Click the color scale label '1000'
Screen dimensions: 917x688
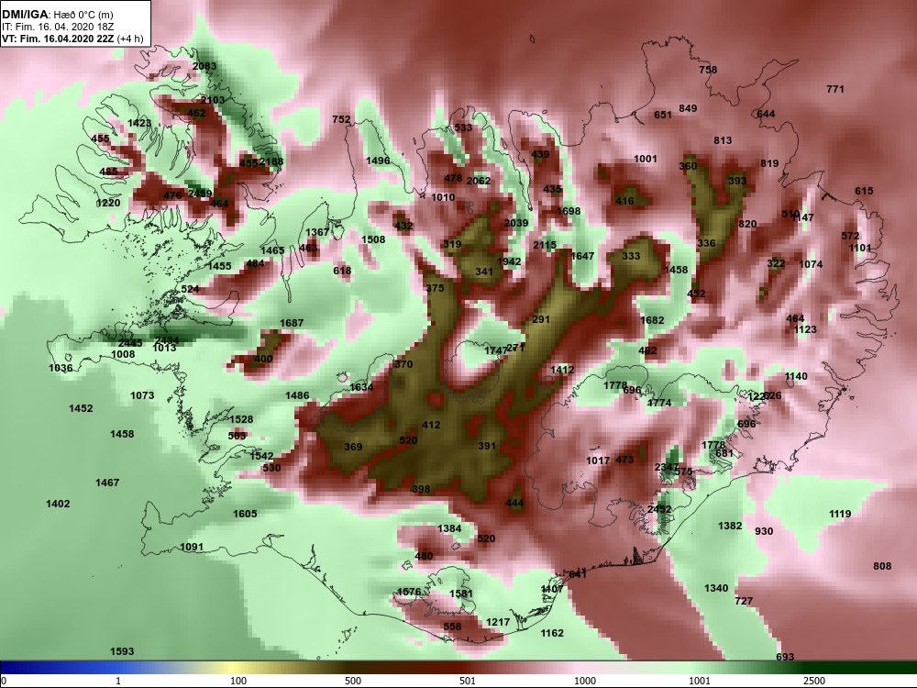585,681
